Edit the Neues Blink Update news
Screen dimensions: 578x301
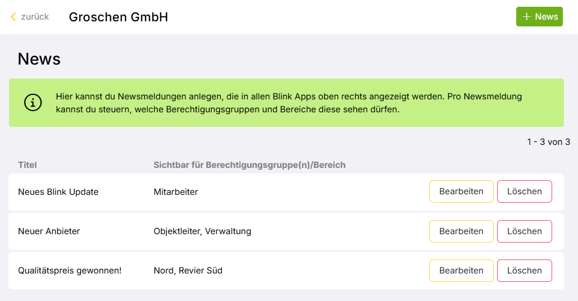(x=461, y=191)
